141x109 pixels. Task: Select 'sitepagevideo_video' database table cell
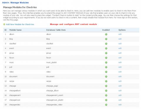pyautogui.click(x=54, y=105)
